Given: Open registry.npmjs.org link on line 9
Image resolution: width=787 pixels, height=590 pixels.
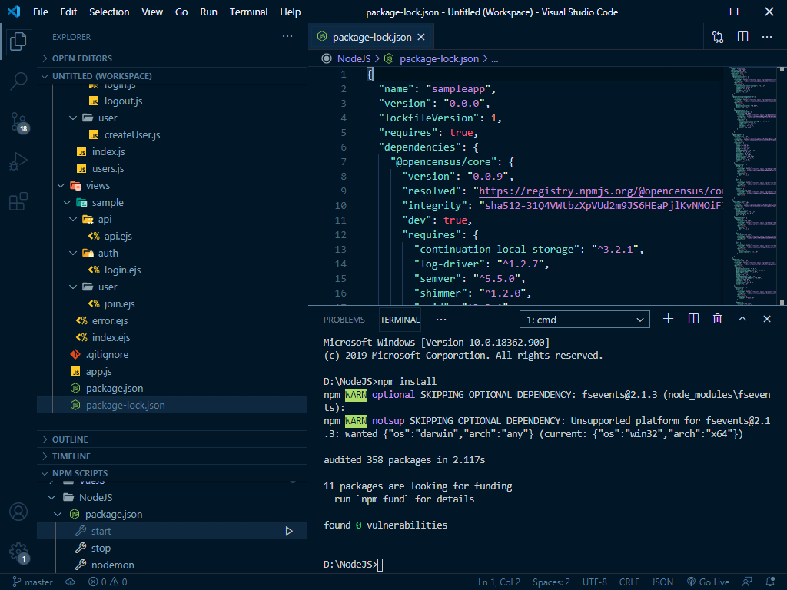Looking at the screenshot, I should [x=601, y=191].
